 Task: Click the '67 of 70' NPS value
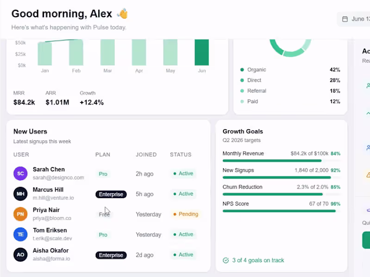[x=319, y=204]
